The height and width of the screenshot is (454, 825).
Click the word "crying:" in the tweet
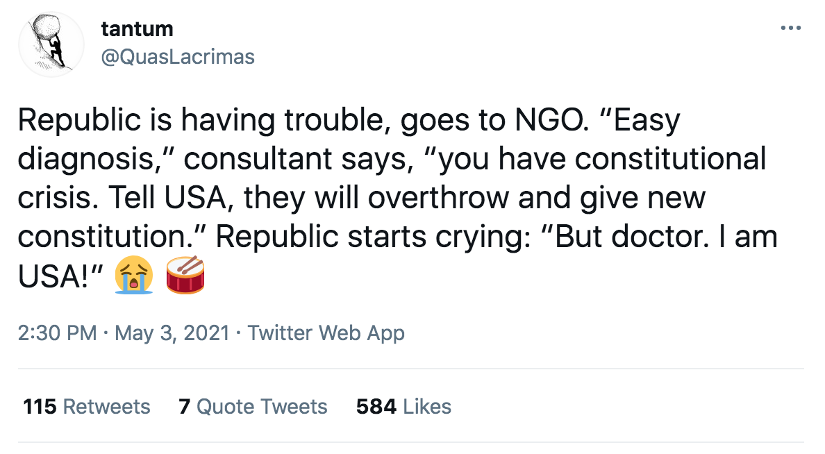coord(469,237)
